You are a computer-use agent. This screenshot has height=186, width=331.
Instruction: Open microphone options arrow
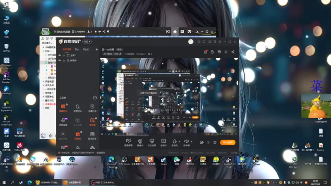point(180,142)
